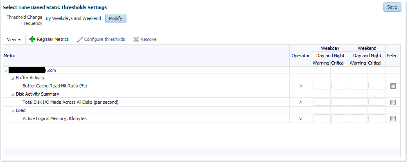
Task: Click Weekend Critical field for Active Logical Memory
Action: (377, 118)
